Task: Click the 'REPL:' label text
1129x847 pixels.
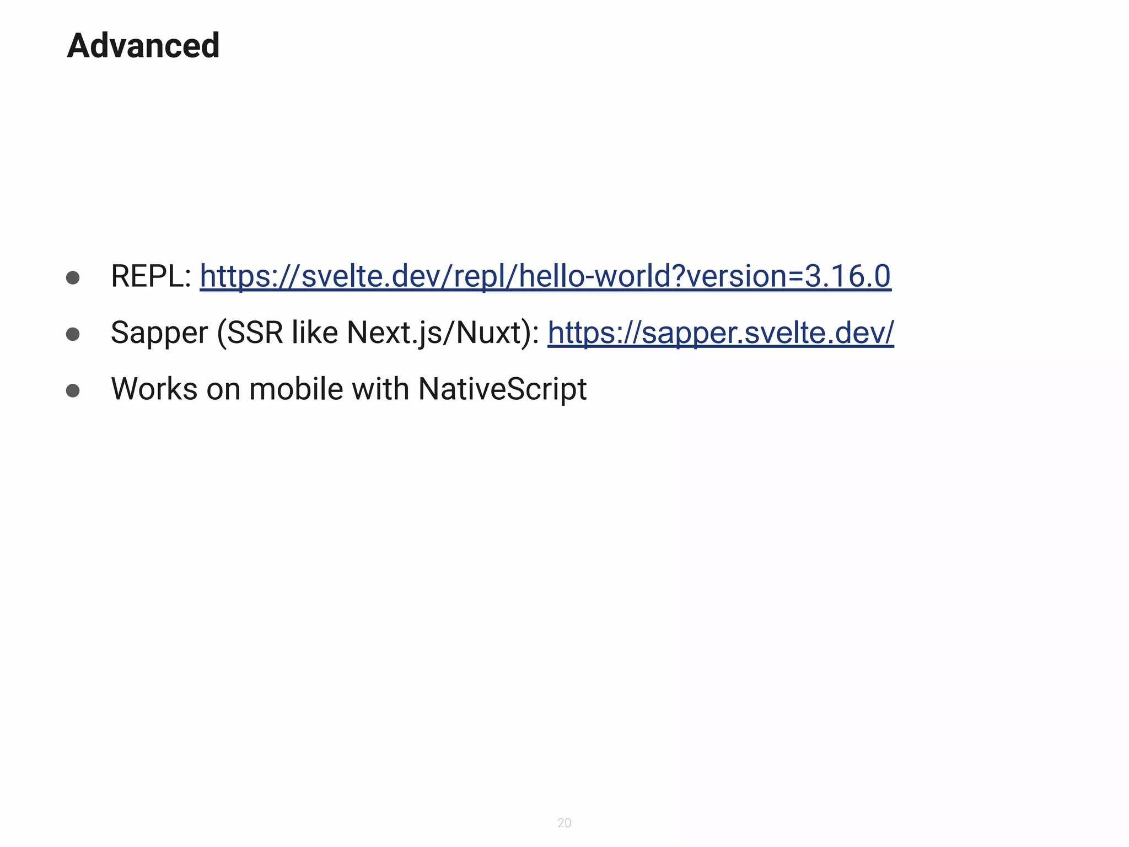Action: coord(151,276)
